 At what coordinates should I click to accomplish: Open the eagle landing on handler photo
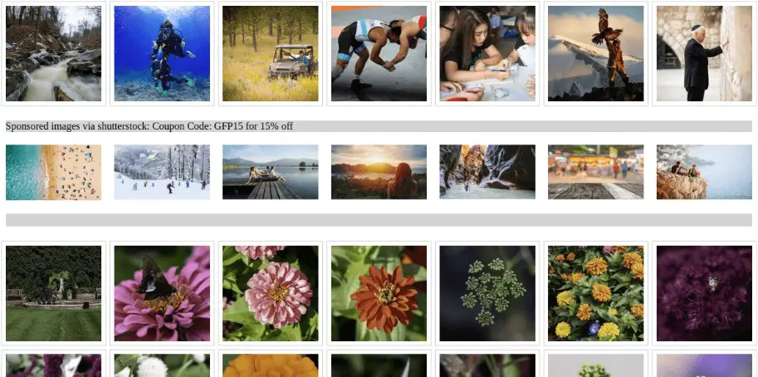tap(595, 54)
